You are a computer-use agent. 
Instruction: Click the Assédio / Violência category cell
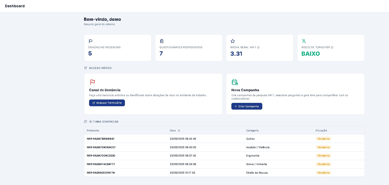point(258,147)
